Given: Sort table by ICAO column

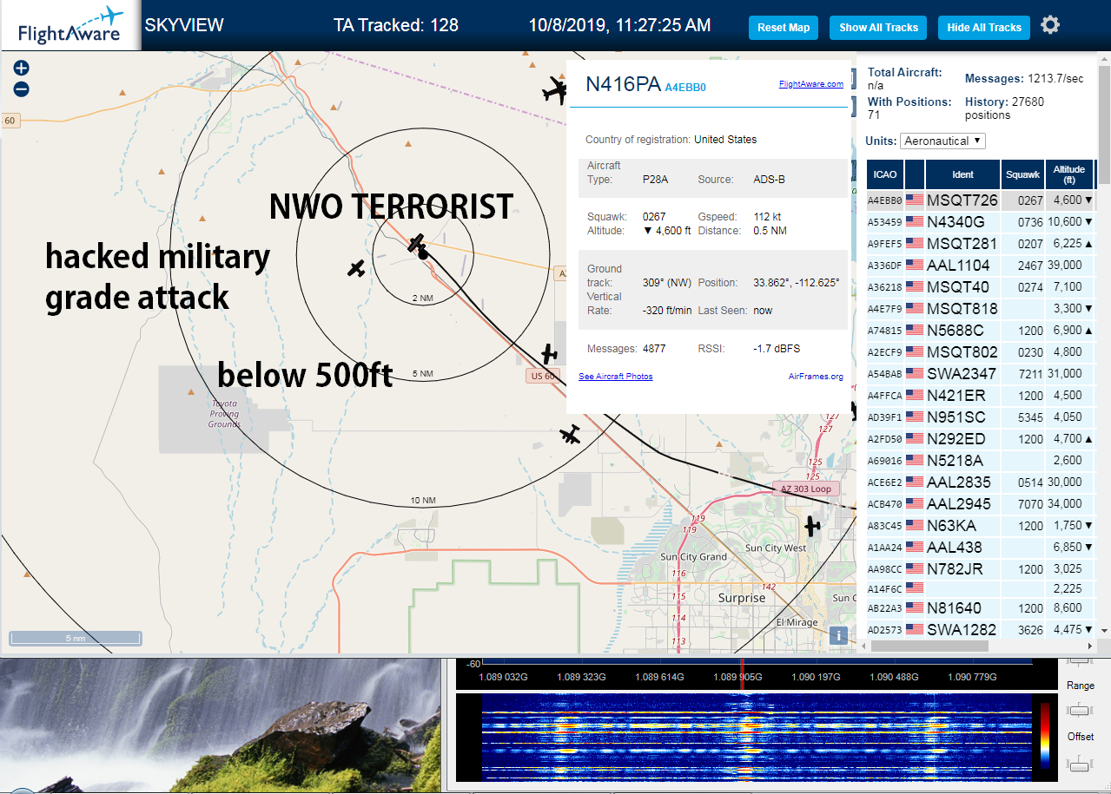Looking at the screenshot, I should (885, 174).
